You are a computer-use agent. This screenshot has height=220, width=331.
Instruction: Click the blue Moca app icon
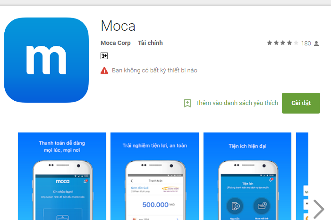pyautogui.click(x=46, y=60)
